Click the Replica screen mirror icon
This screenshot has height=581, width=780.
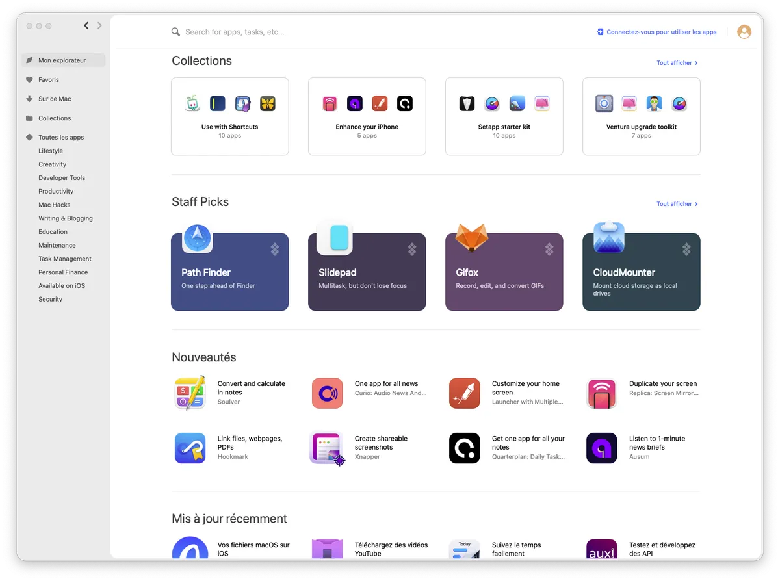click(601, 393)
